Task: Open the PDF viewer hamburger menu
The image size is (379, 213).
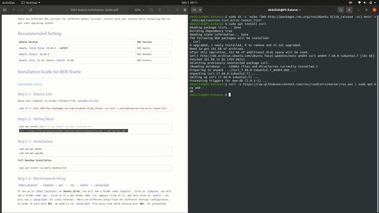Action: point(160,10)
